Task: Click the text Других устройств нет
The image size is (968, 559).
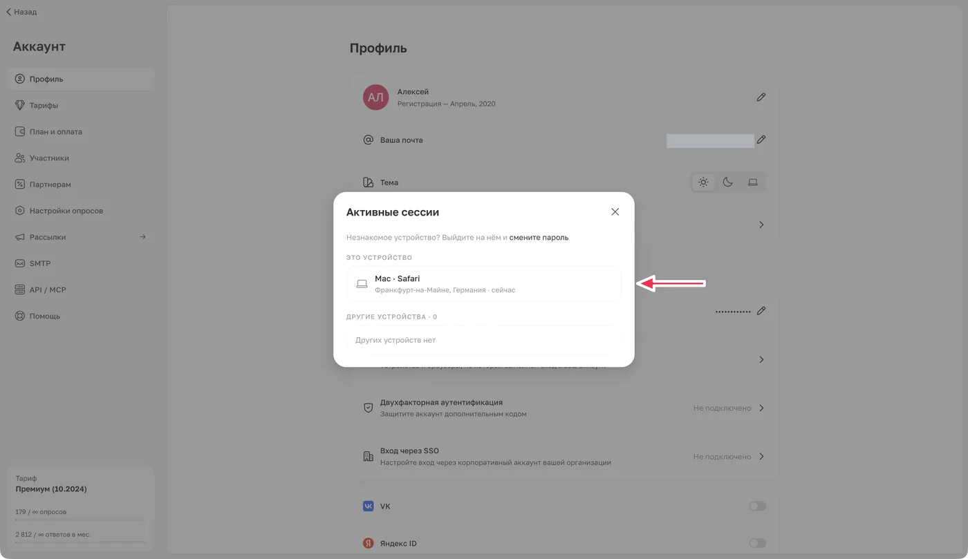Action: click(395, 340)
